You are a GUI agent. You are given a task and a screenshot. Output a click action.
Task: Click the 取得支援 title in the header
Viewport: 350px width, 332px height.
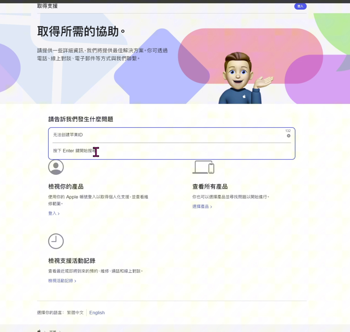(x=47, y=6)
